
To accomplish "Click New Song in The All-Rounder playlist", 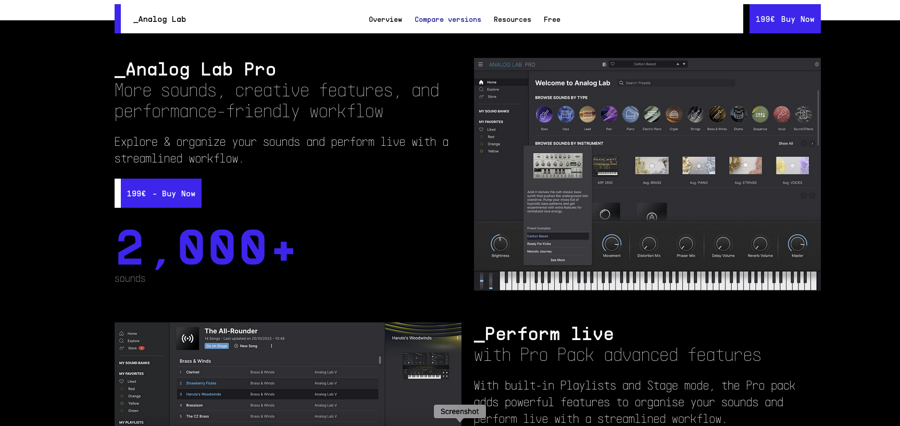I will 246,346.
